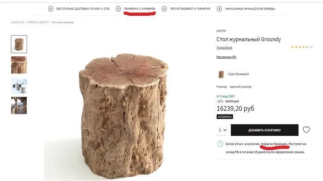323x181 pixels.
Task: Click the AM.PM brand name
Action: (221, 31)
